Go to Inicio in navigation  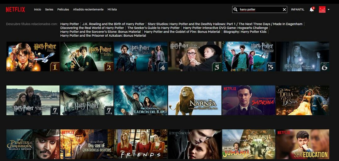(37, 9)
